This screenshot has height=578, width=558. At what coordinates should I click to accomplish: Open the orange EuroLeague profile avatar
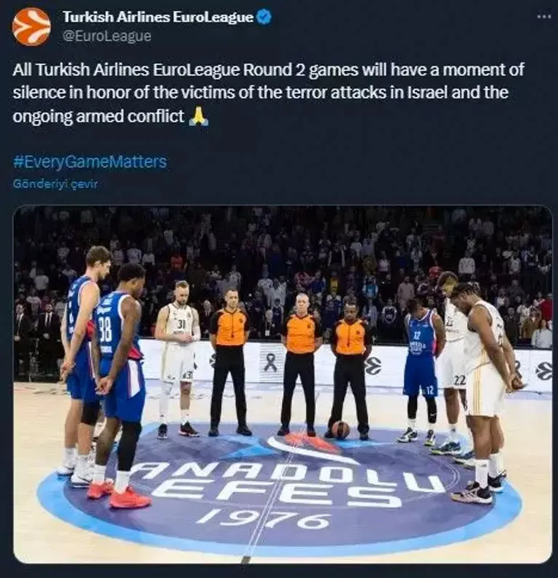(31, 26)
